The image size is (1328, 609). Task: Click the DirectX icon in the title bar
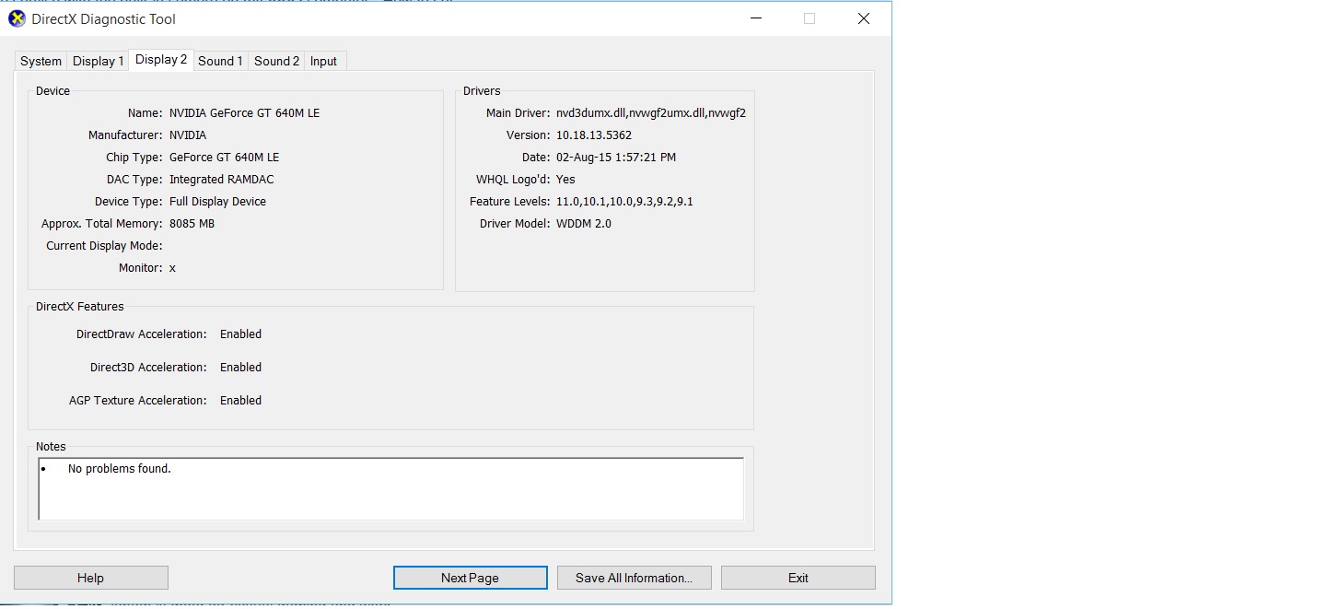tap(17, 19)
